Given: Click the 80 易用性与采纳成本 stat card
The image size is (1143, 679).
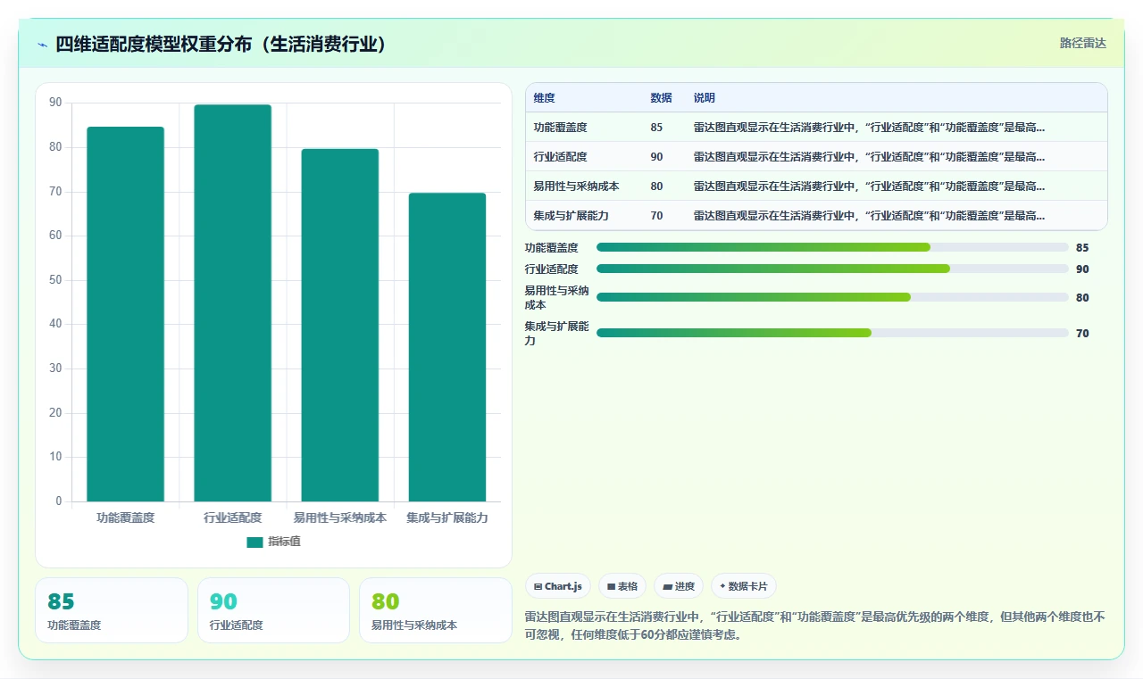Looking at the screenshot, I should pos(436,610).
